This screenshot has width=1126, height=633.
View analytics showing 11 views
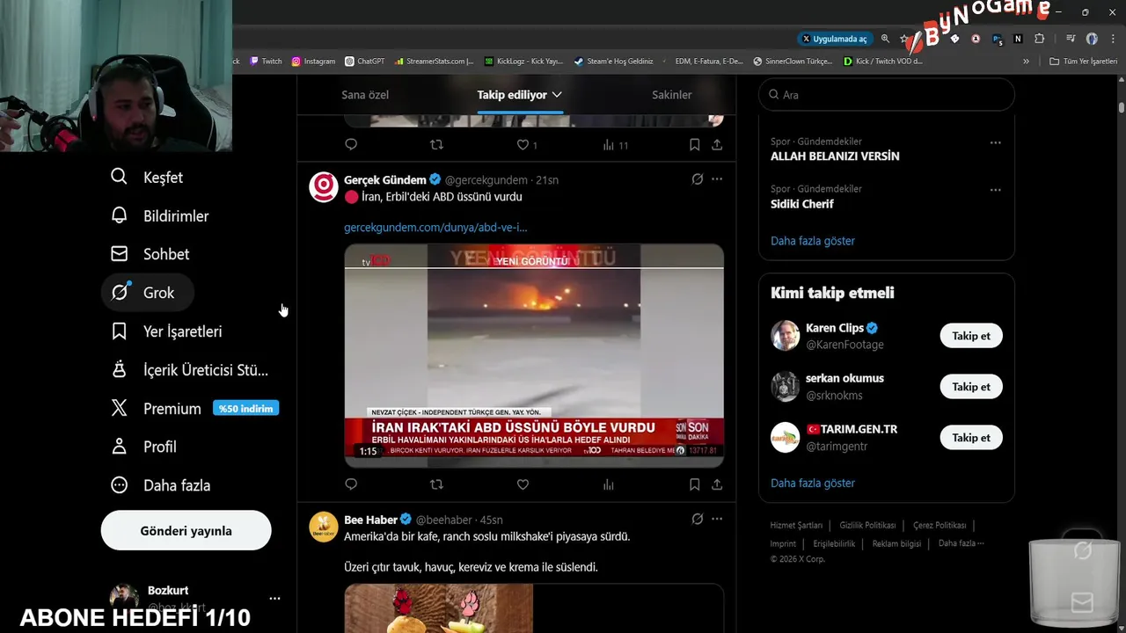click(x=615, y=145)
